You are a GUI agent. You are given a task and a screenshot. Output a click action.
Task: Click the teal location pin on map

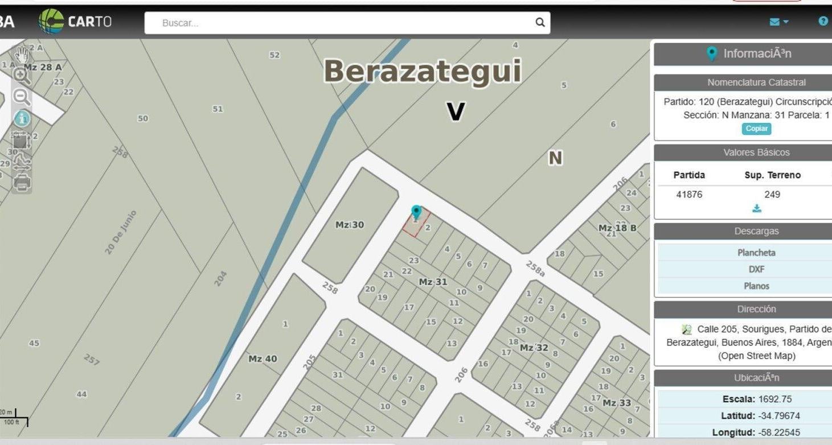(x=416, y=213)
